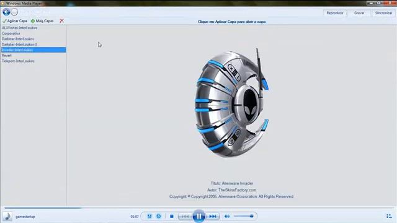The width and height of the screenshot is (397, 223).
Task: Click the Autor TheSkinsFactory.com text
Action: 231,190
